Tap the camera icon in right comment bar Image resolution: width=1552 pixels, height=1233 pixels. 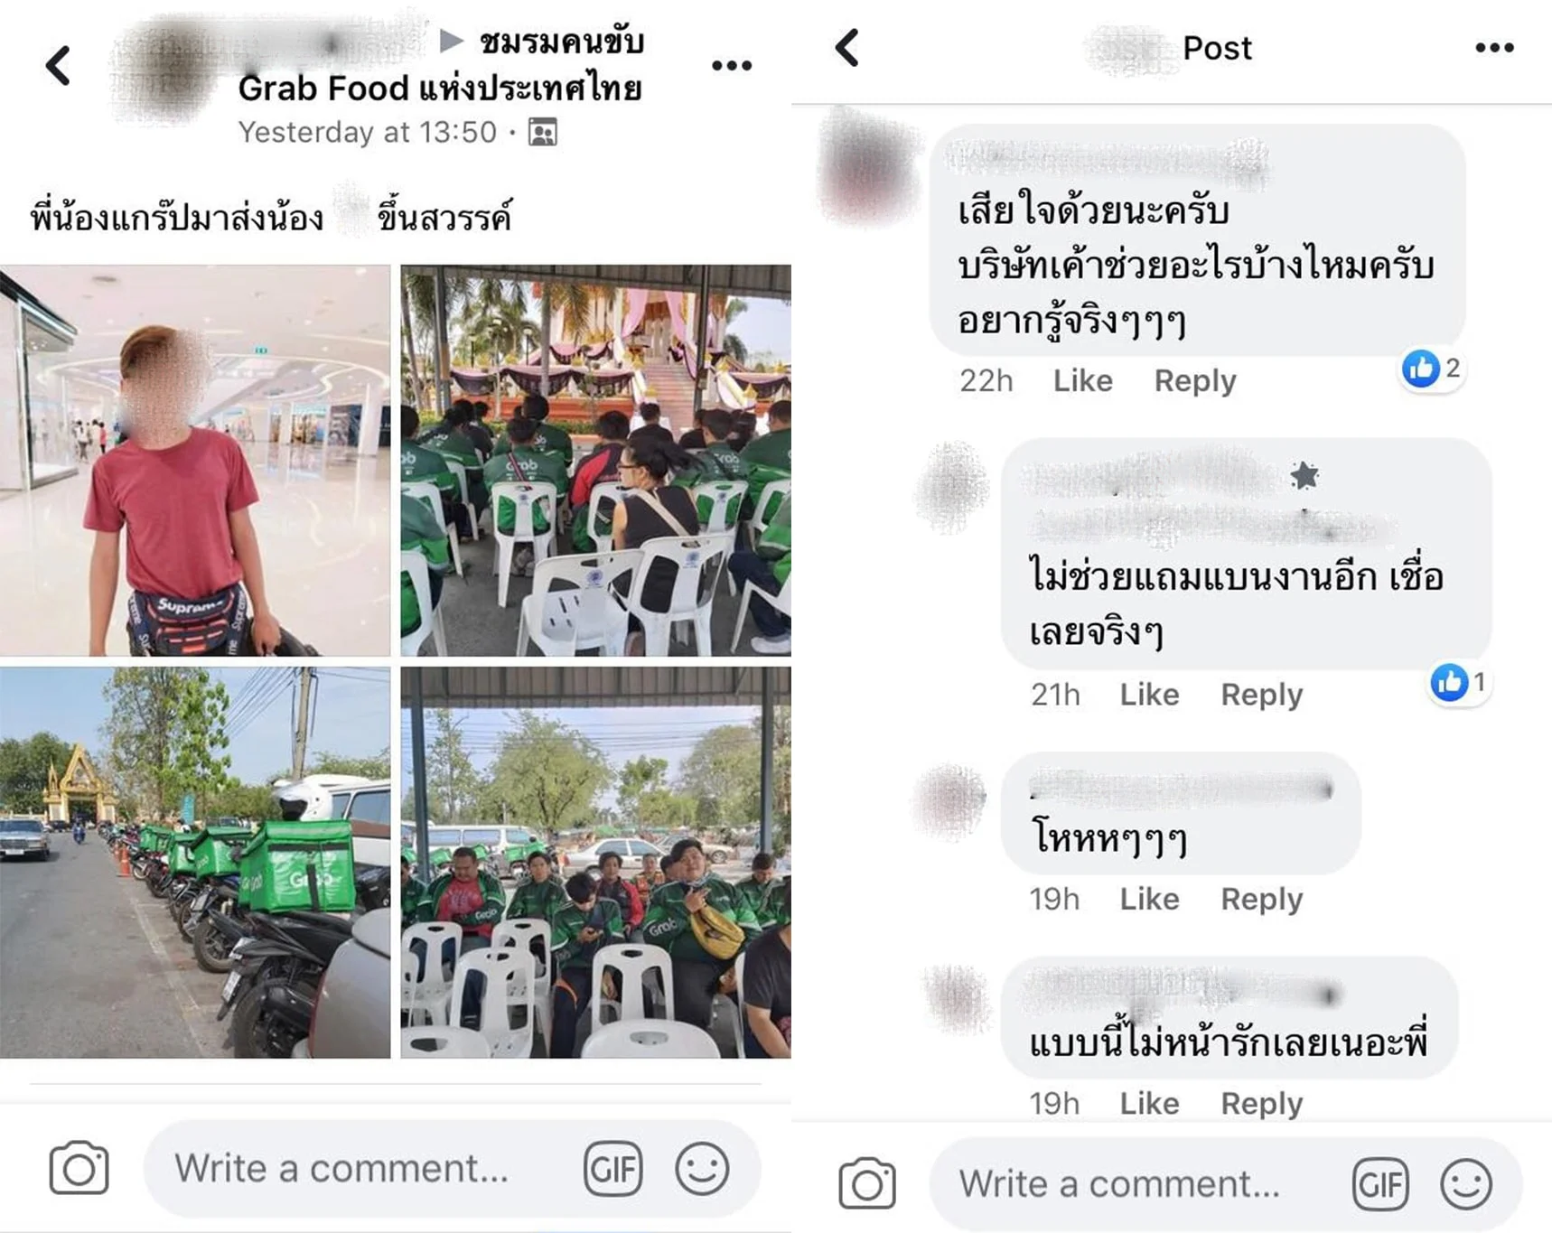(867, 1183)
